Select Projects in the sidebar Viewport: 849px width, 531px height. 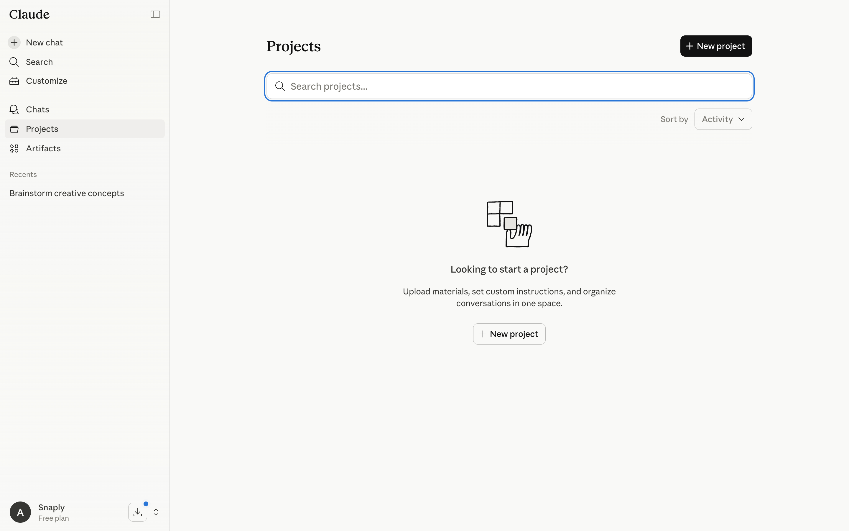85,129
